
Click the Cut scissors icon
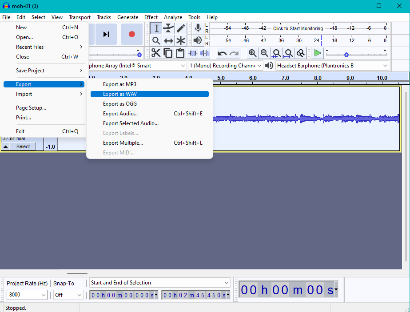(156, 53)
